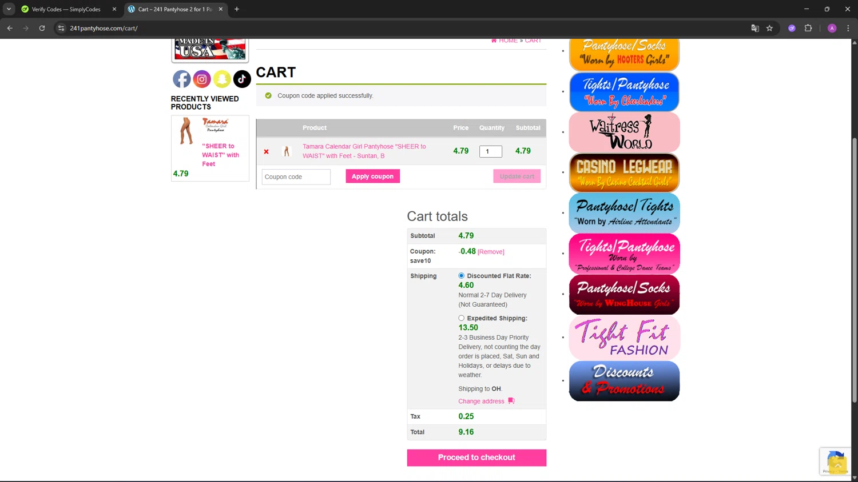Open the translate page icon
This screenshot has height=482, width=858.
[x=755, y=28]
